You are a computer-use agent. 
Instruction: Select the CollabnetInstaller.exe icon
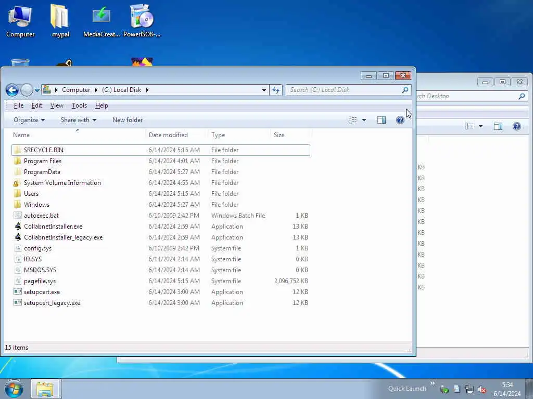[18, 227]
